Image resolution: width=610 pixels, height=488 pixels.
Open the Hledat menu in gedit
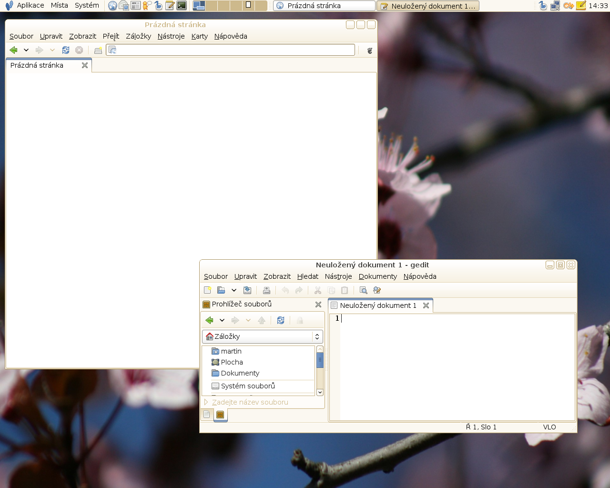307,276
